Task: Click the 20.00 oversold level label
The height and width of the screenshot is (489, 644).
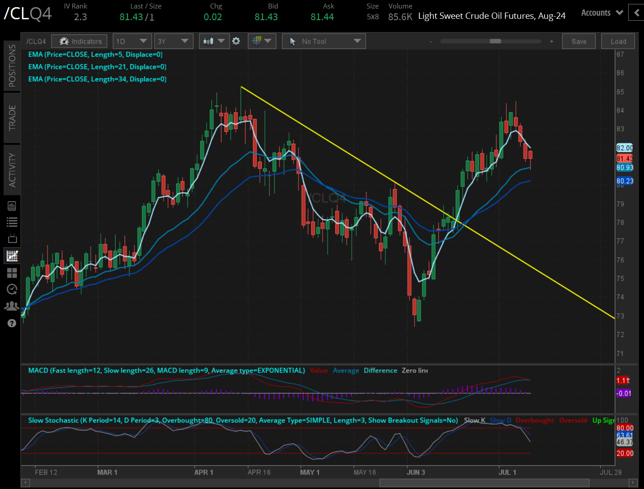Action: point(625,453)
